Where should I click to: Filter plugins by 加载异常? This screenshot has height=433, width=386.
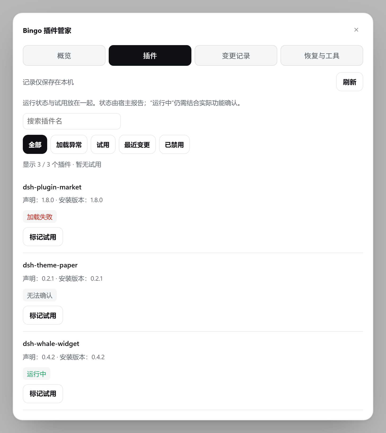pos(69,144)
